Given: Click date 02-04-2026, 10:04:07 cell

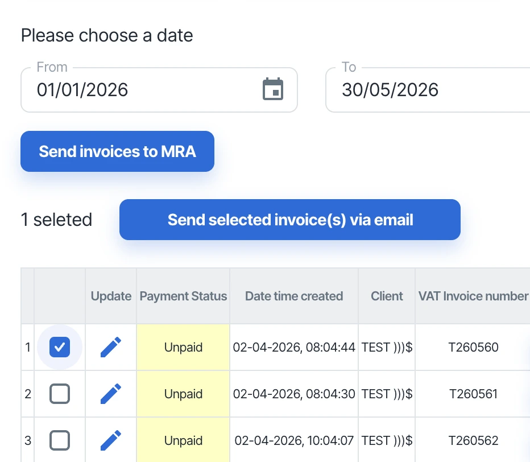Looking at the screenshot, I should [294, 440].
